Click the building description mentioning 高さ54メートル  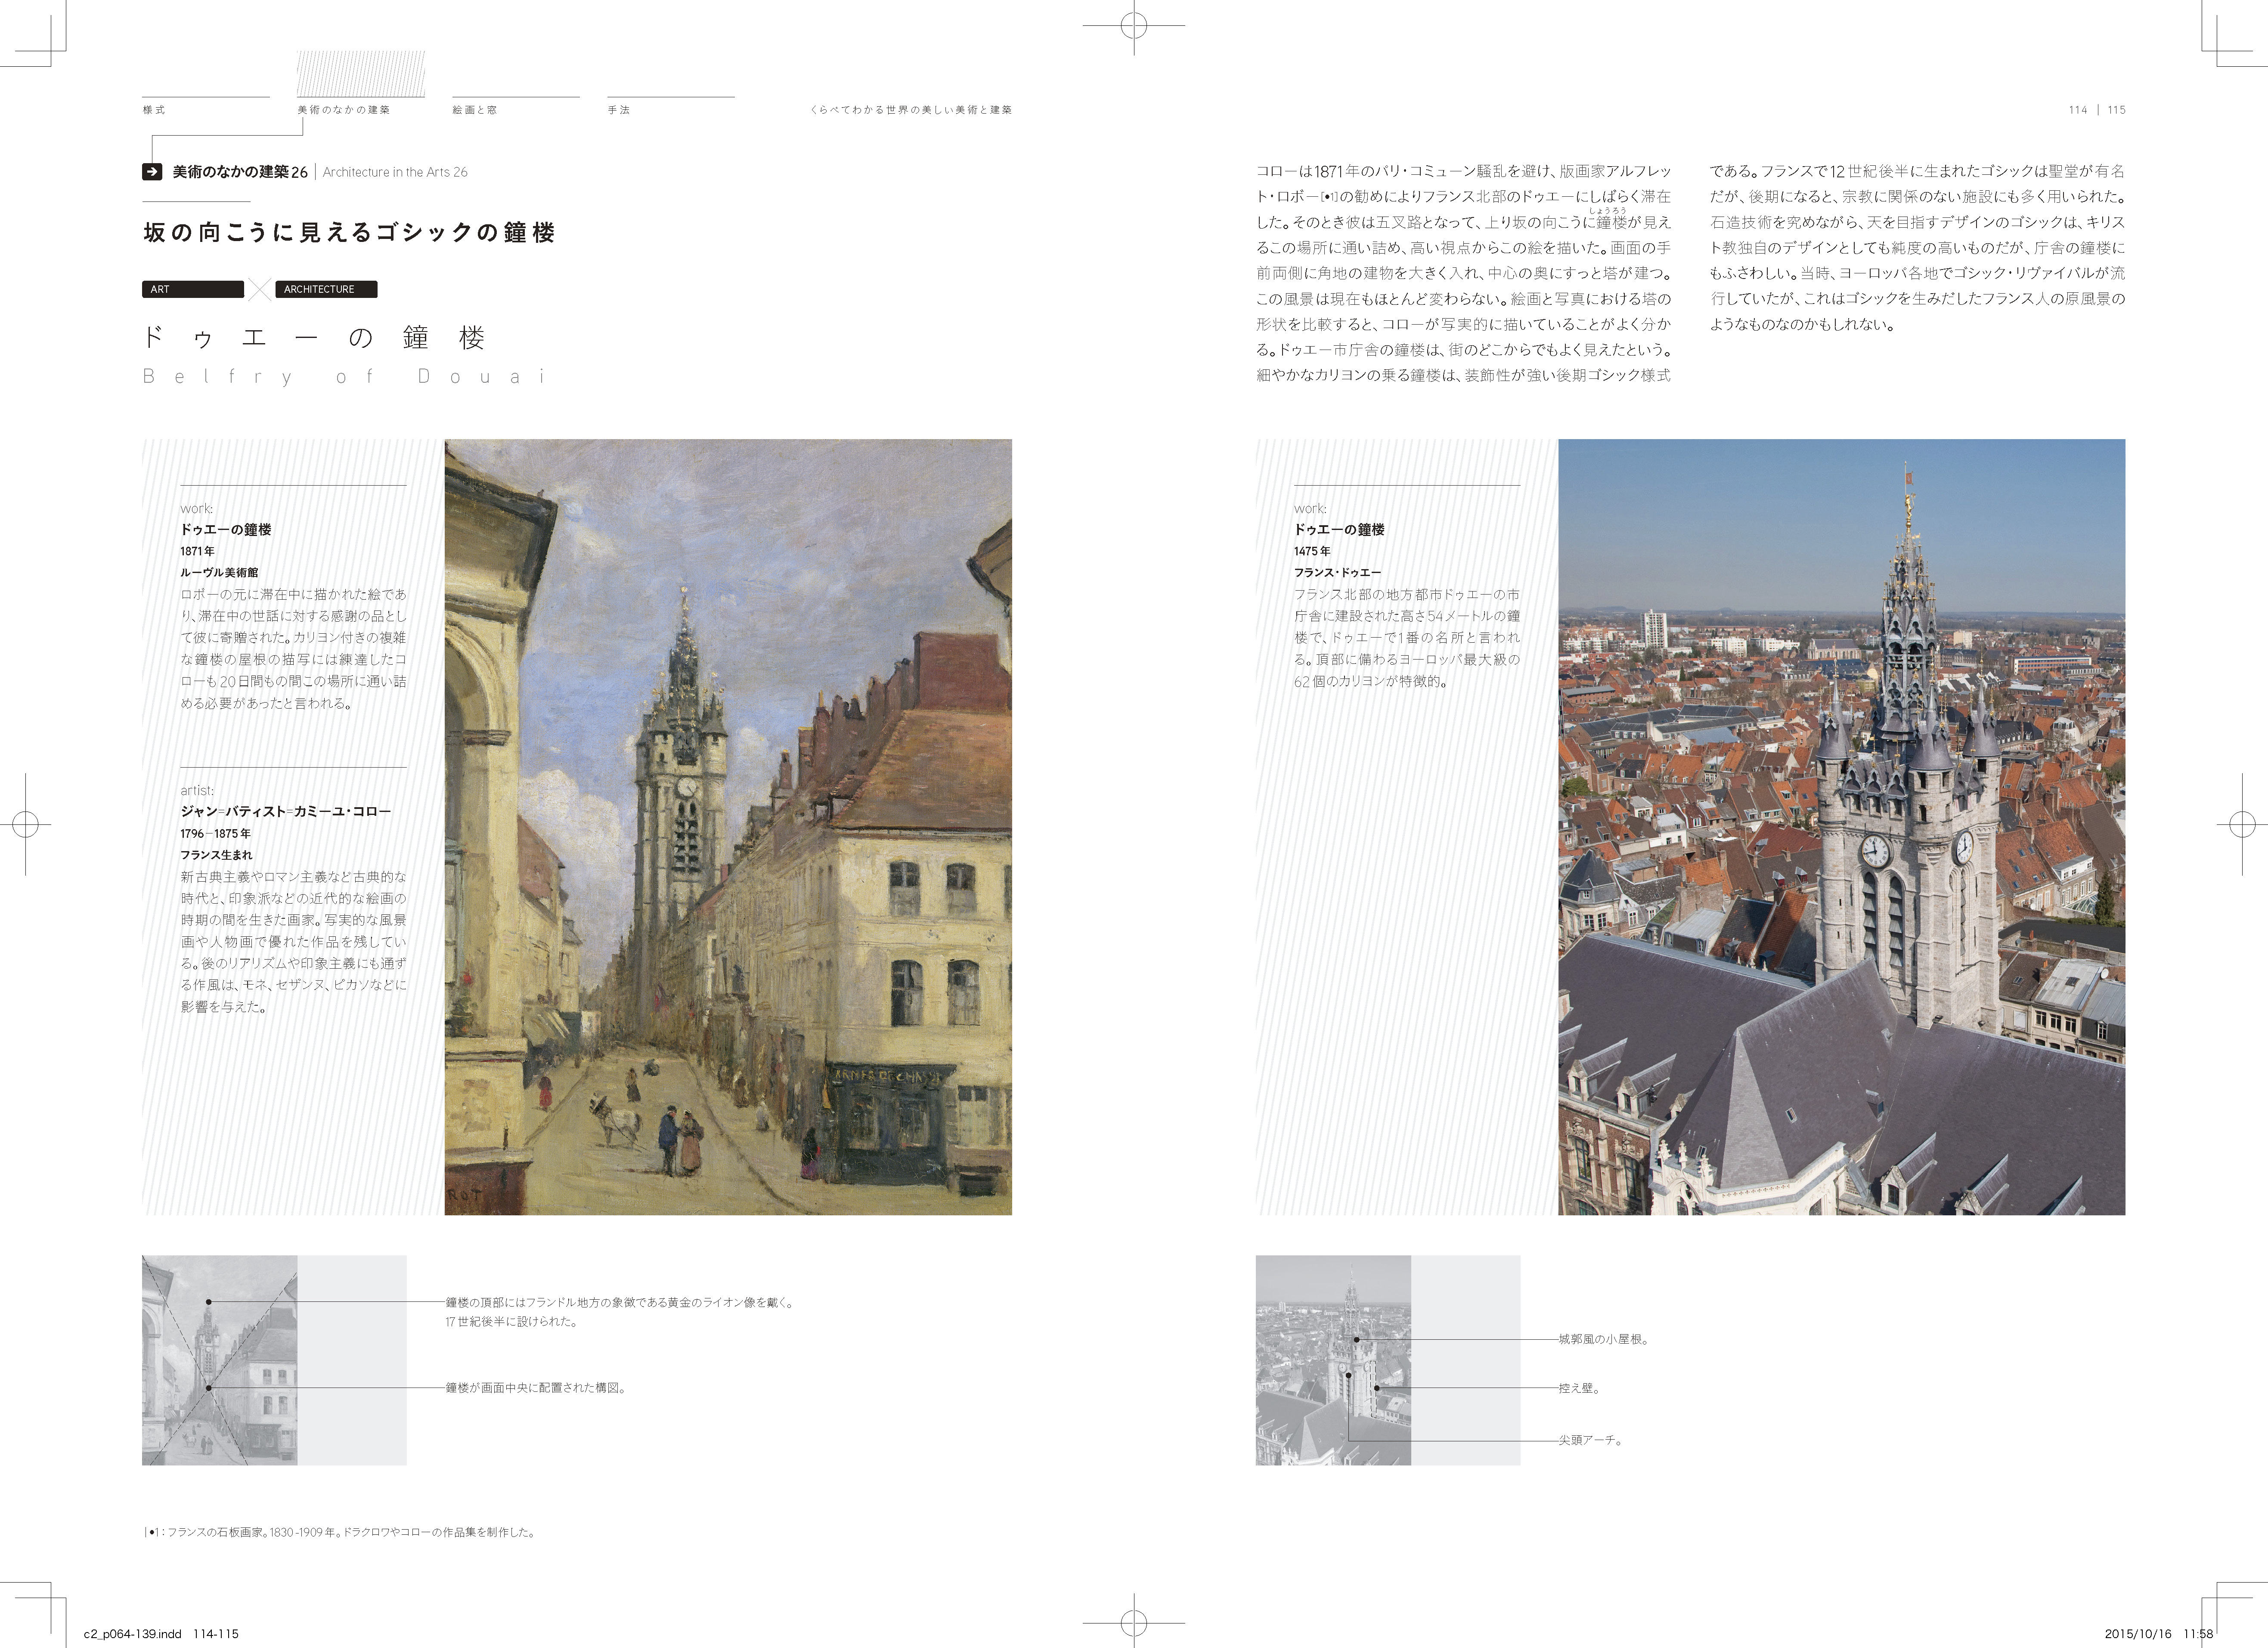1407,638
